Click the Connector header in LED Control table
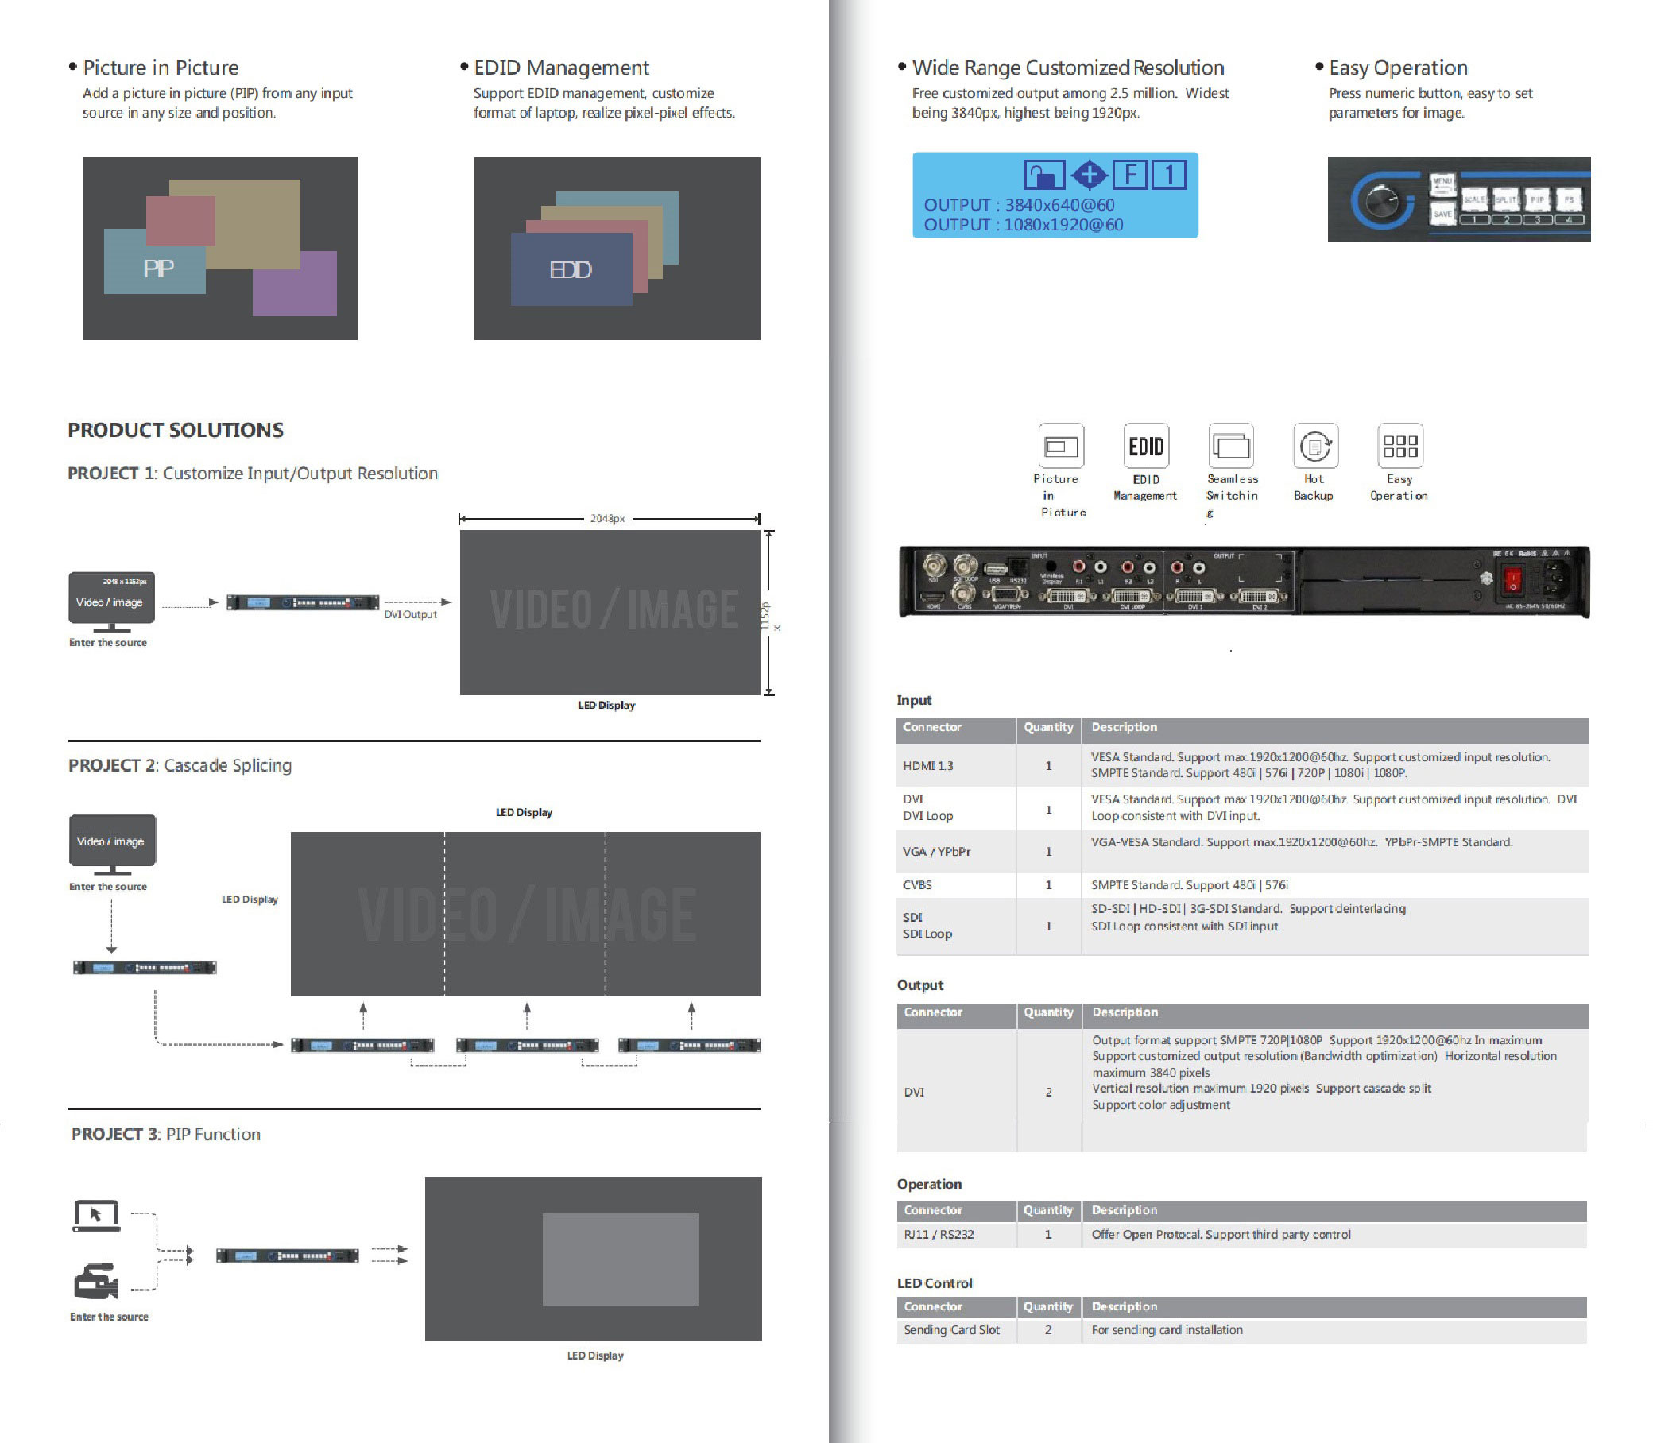1653x1443 pixels. pyautogui.click(x=957, y=1307)
